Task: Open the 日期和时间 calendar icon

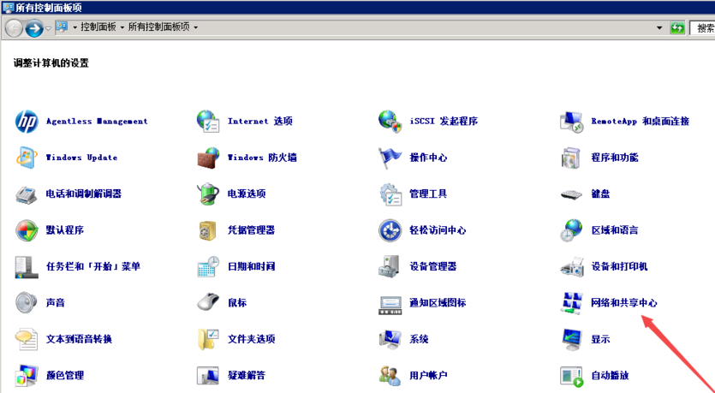Action: tap(208, 267)
